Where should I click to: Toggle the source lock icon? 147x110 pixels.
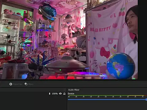click(64, 94)
